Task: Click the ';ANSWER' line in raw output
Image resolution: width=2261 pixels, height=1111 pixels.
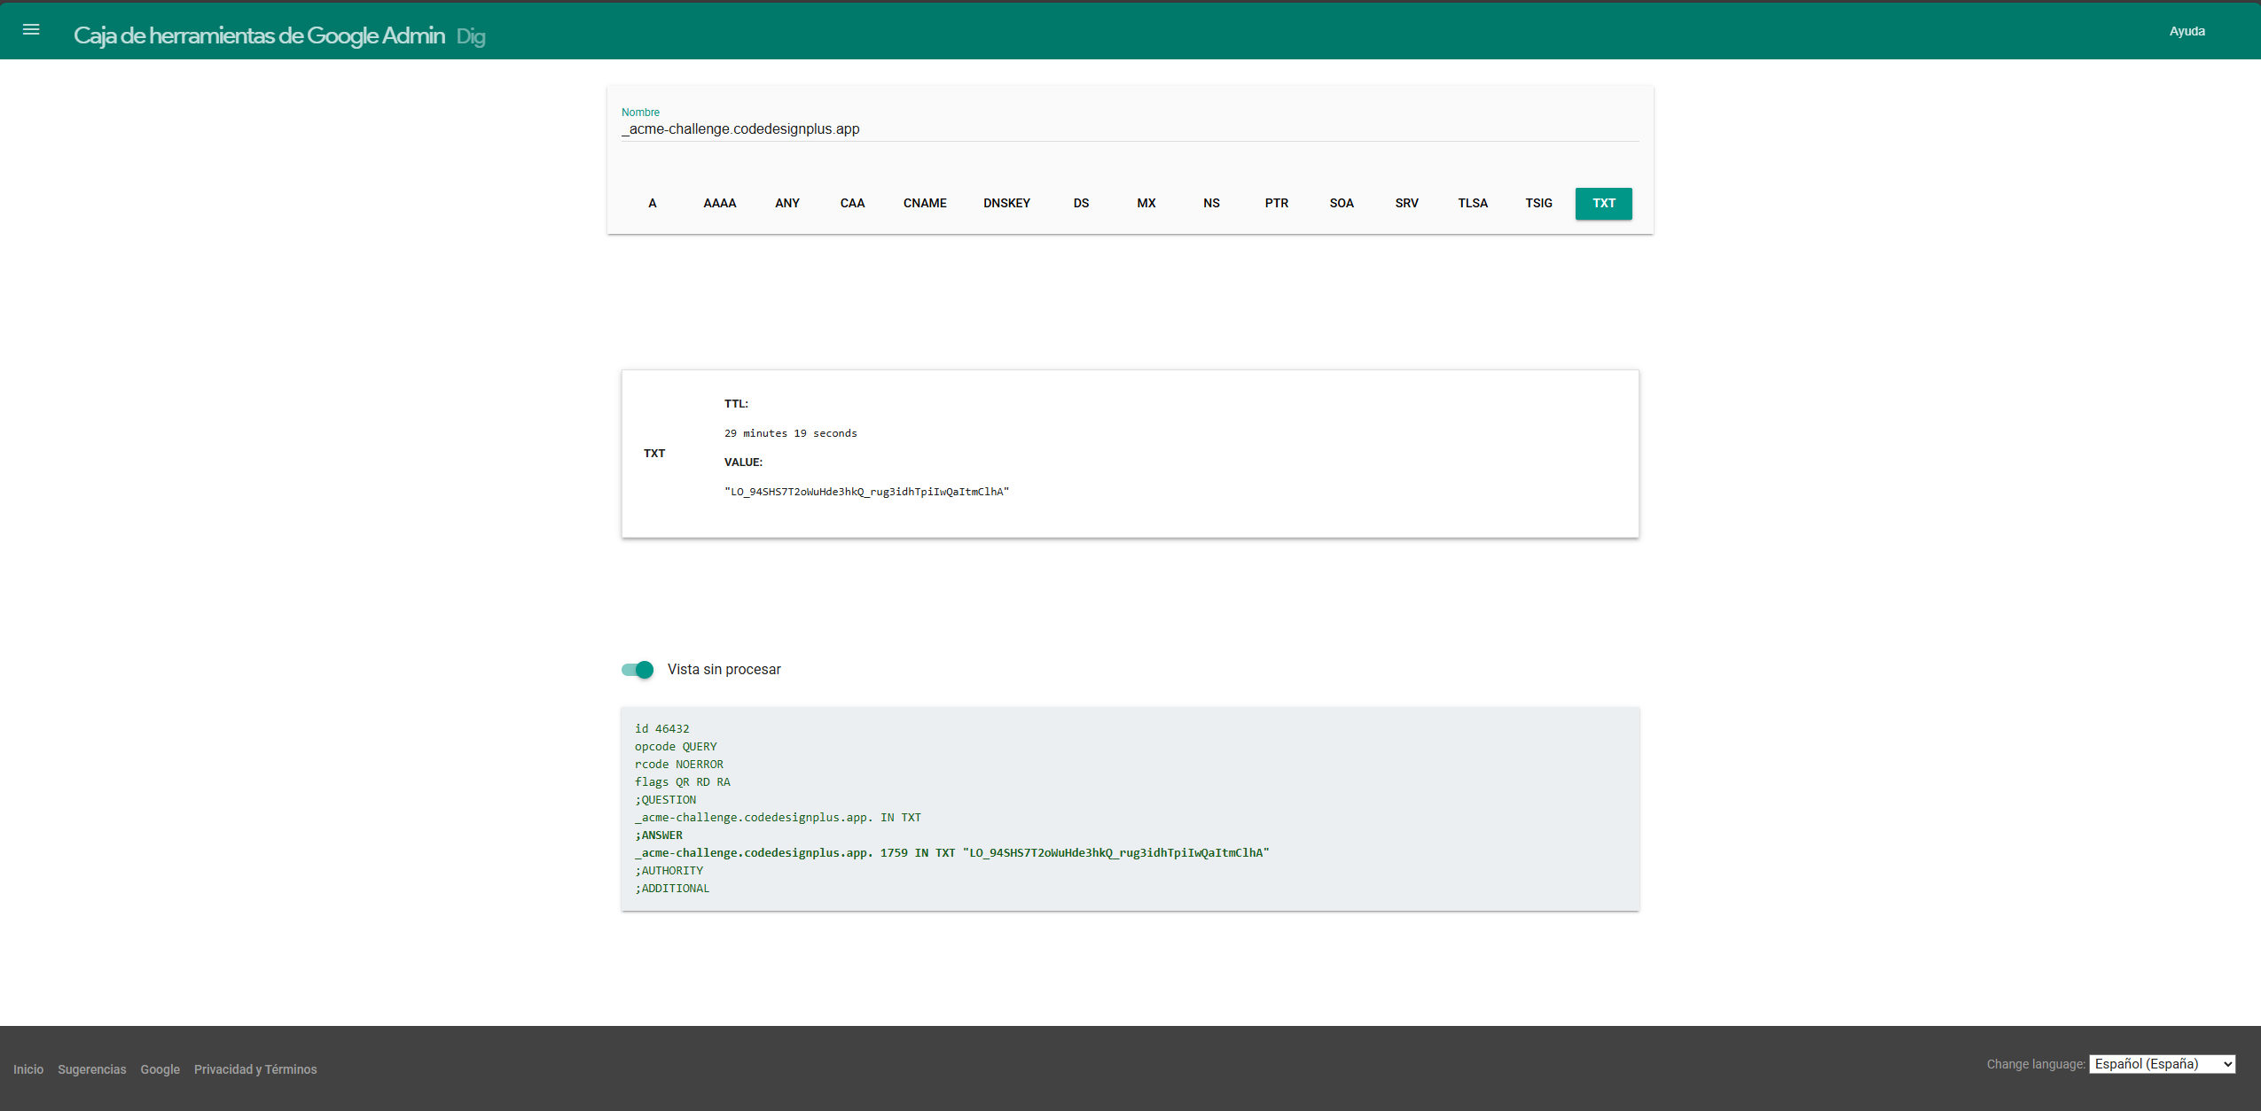Action: pos(659,835)
